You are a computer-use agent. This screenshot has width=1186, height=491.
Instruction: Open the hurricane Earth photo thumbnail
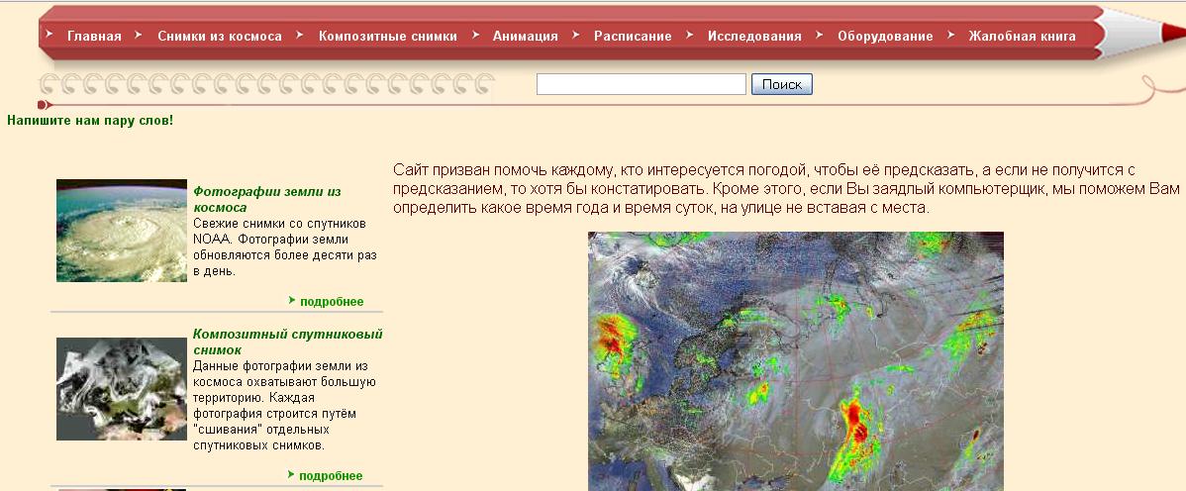122,231
